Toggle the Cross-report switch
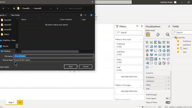192x108 pixels. (x=168, y=98)
